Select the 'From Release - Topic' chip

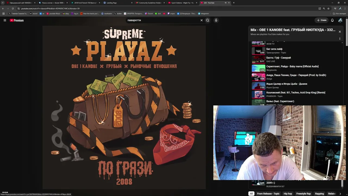(x=268, y=194)
